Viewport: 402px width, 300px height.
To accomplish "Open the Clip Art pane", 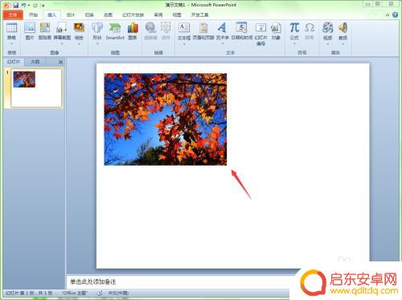I will click(x=45, y=31).
